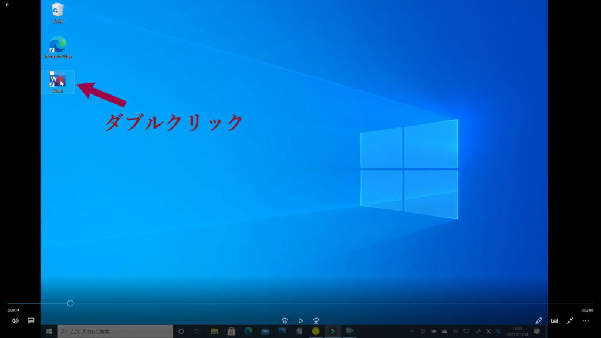Click the taskbar search box
This screenshot has width=601, height=338.
[x=114, y=332]
